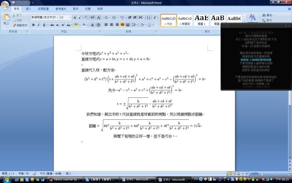Click the proofing check icon in the status bar

pos(34,174)
